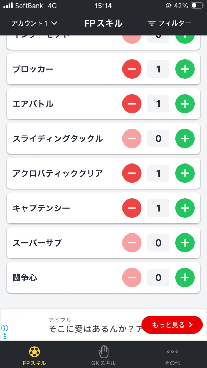This screenshot has height=368, width=207.
Task: Add a point to スライディングタックル
Action: pos(185,139)
